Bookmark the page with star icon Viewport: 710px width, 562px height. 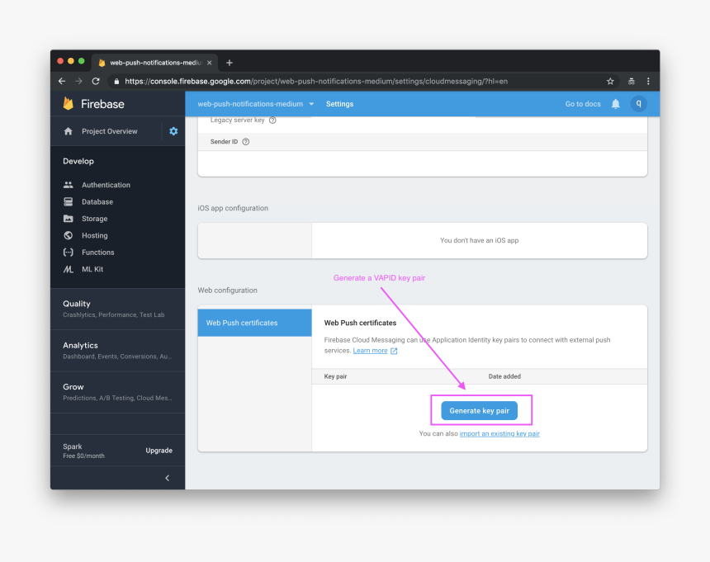click(x=610, y=81)
